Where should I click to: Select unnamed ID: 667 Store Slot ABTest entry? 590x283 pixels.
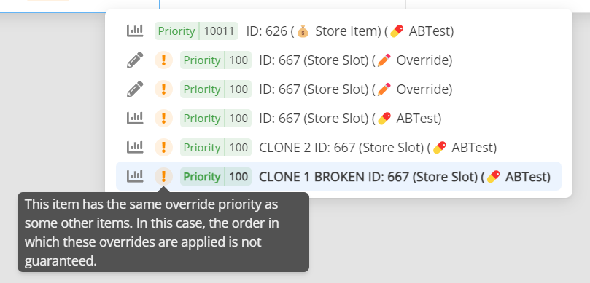pos(338,119)
